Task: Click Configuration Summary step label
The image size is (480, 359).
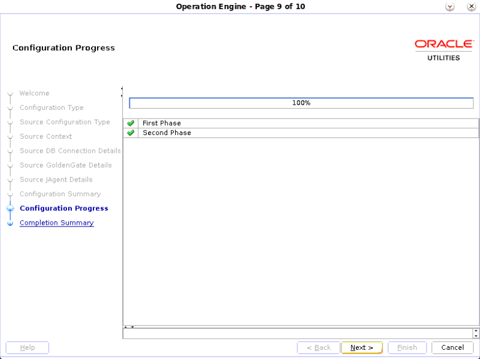Action: (x=60, y=194)
